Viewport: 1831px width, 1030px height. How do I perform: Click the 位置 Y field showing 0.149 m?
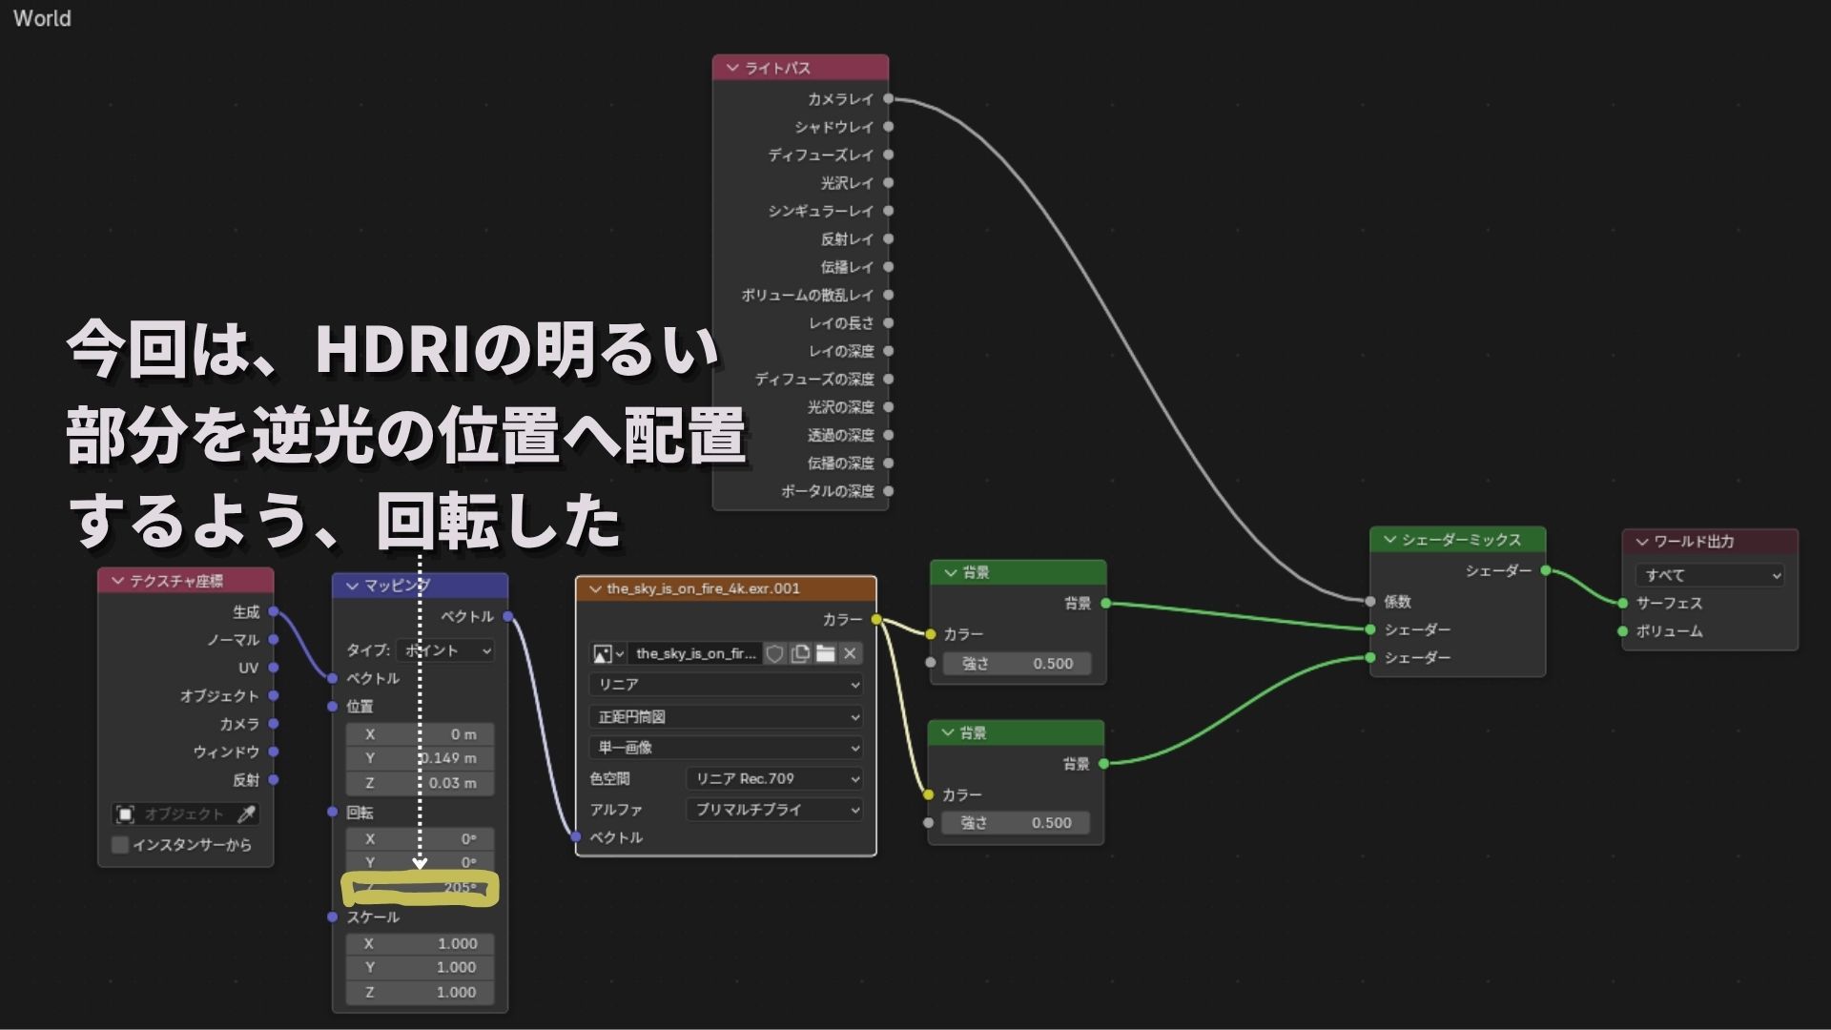point(420,758)
